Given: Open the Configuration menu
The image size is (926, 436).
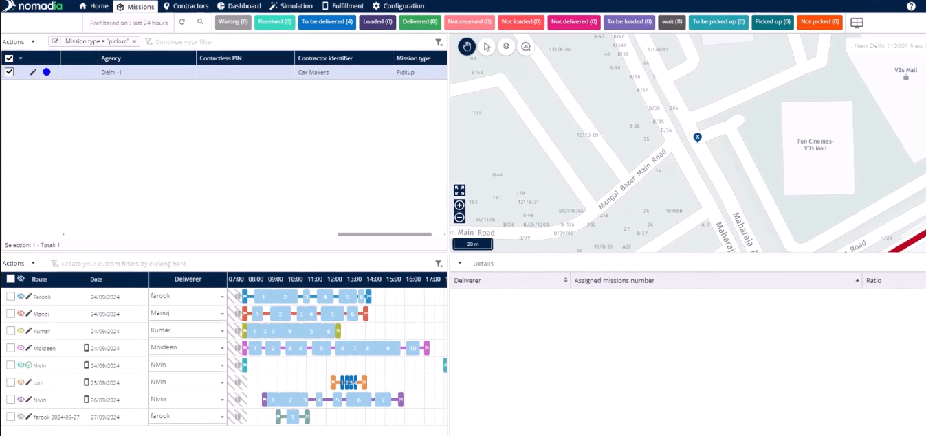Looking at the screenshot, I should pos(399,6).
